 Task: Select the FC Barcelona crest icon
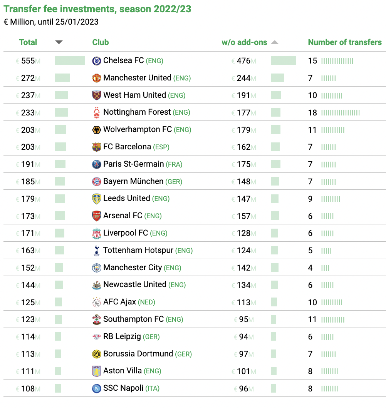pyautogui.click(x=97, y=147)
